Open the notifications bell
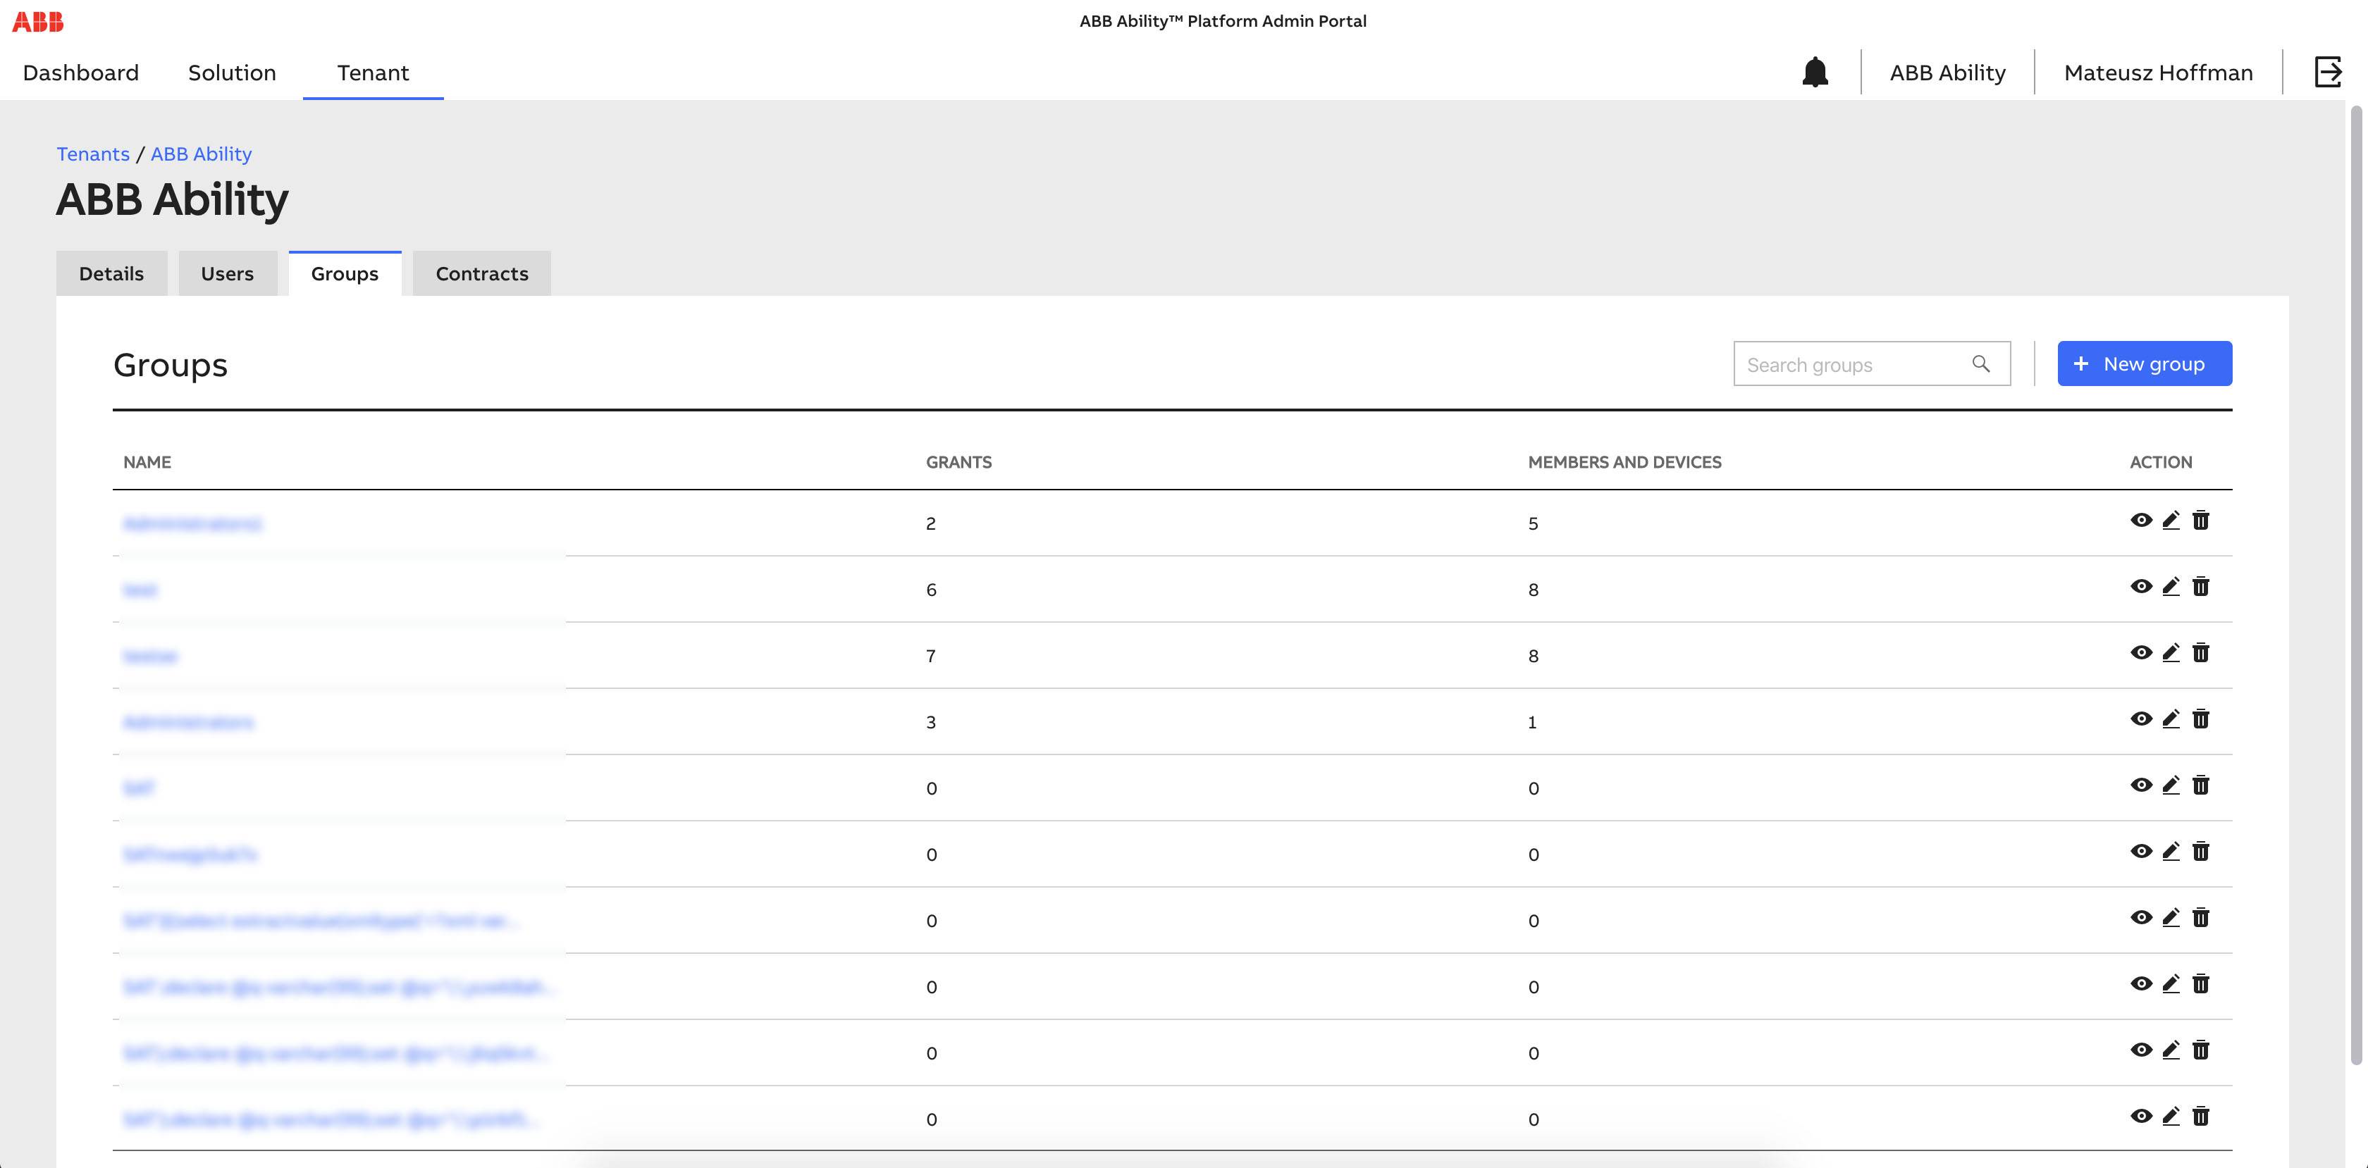Screen dimensions: 2368x1168 [x=1815, y=72]
